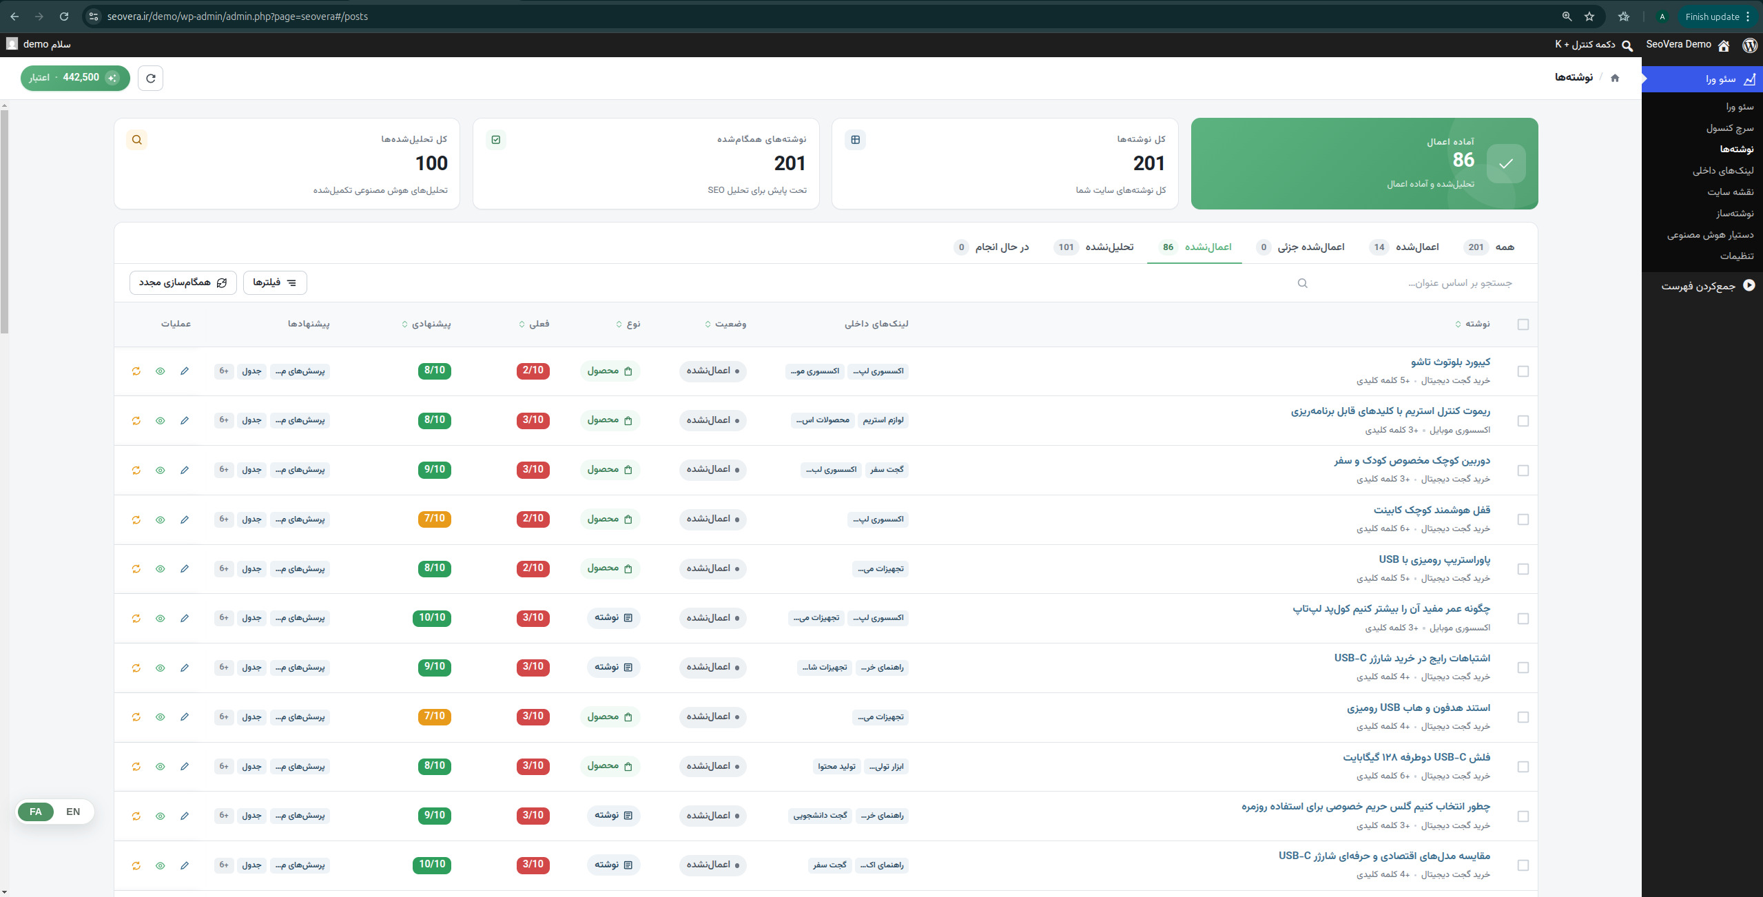1763x897 pixels.
Task: Switch language to EN
Action: point(73,812)
